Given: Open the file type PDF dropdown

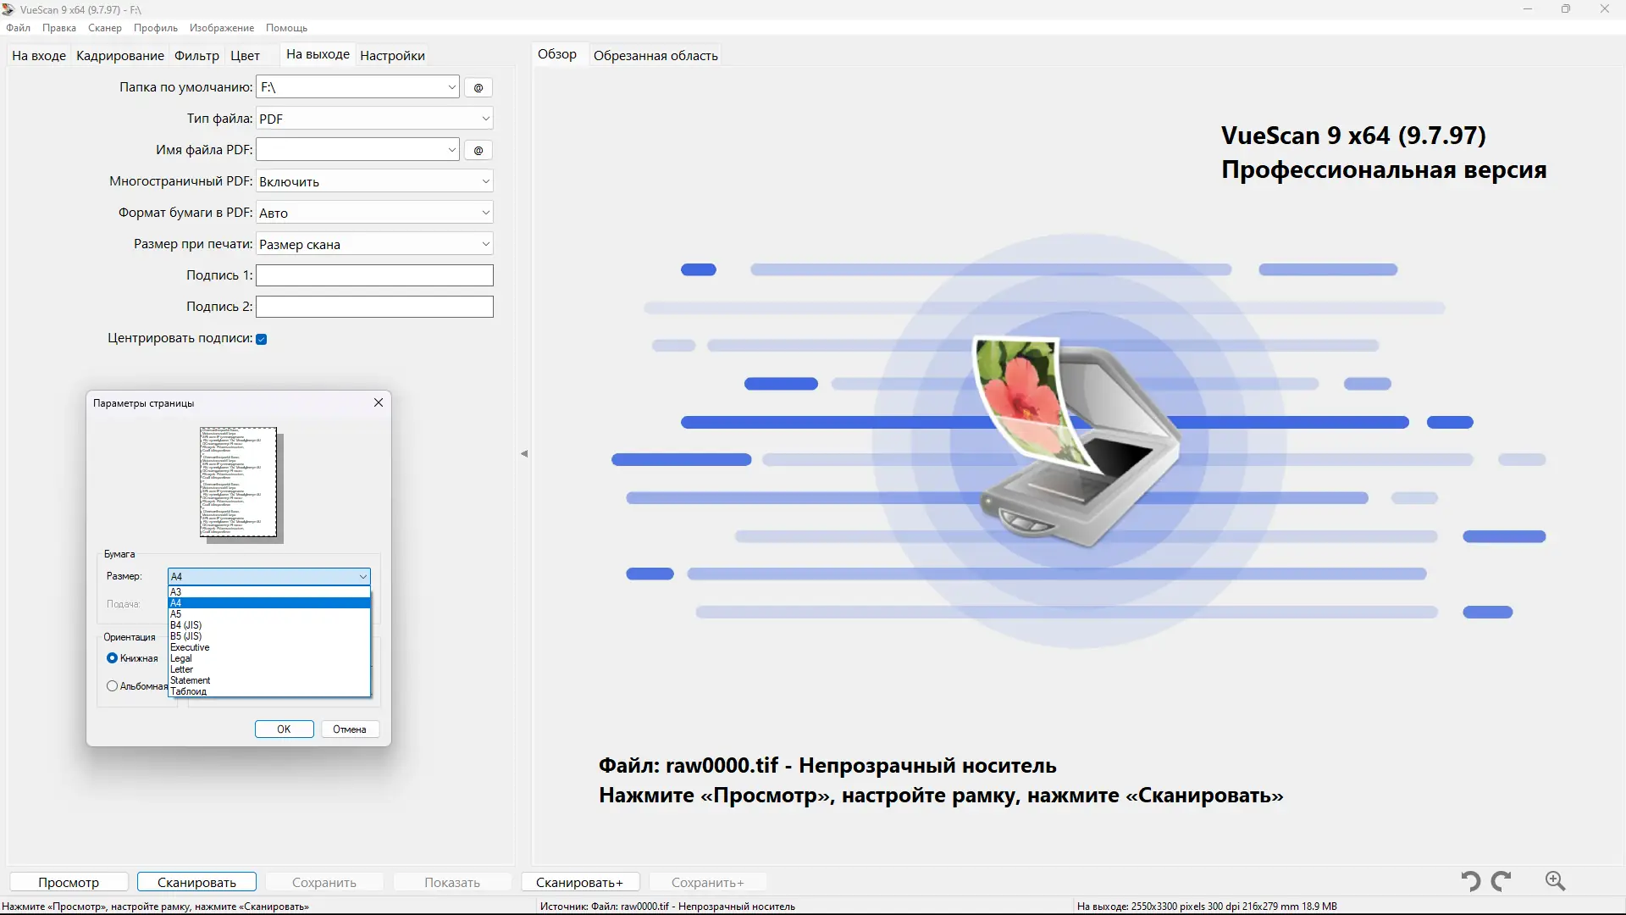Looking at the screenshot, I should pyautogui.click(x=374, y=119).
